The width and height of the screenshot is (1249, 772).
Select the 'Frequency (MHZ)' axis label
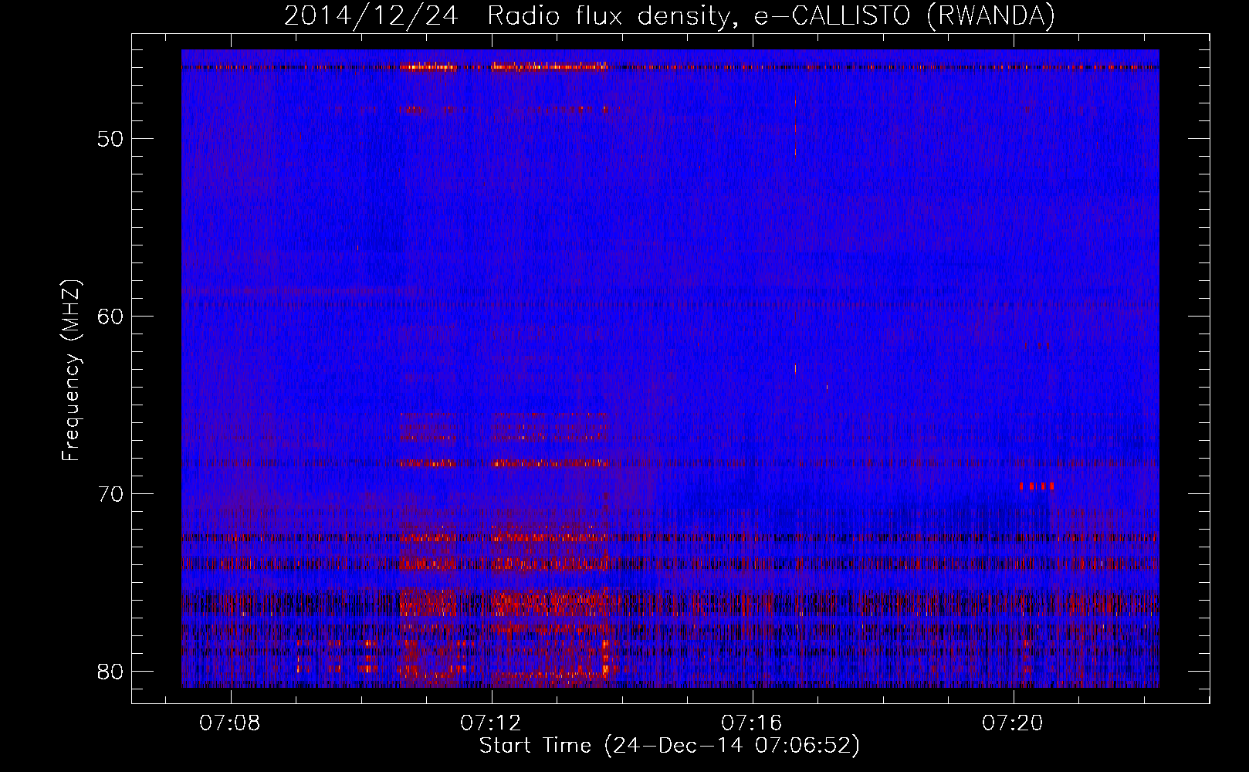pyautogui.click(x=71, y=371)
